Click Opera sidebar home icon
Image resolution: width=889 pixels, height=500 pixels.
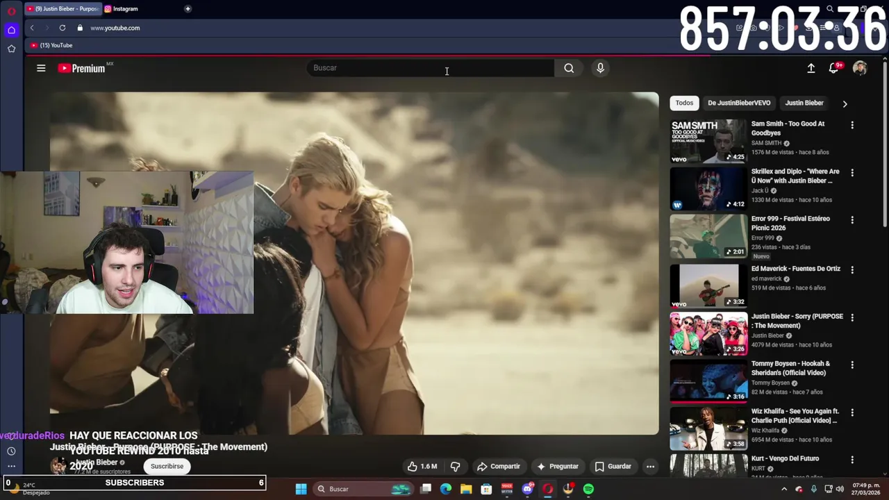tap(11, 30)
